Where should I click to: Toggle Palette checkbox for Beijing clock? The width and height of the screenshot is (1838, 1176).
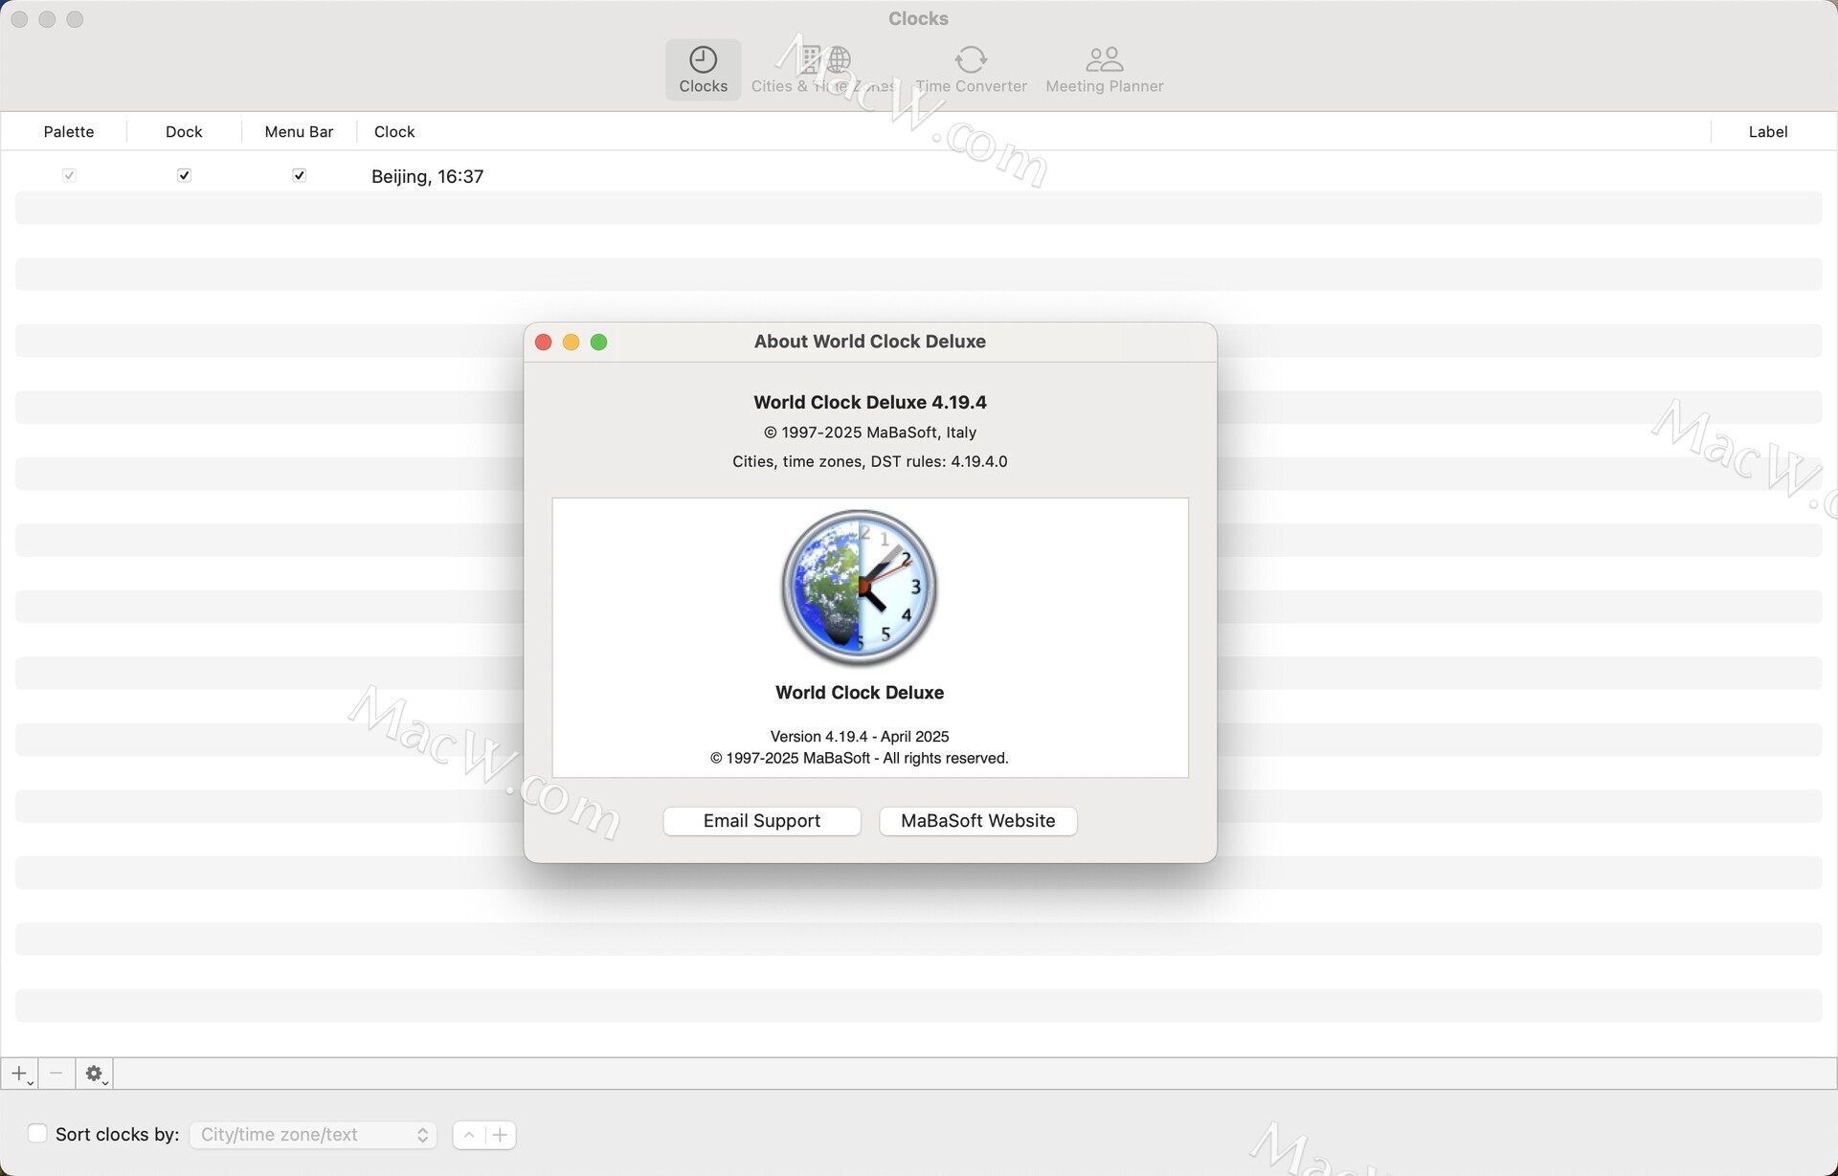coord(69,175)
